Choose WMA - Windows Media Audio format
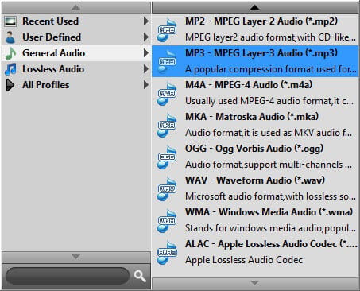The image size is (360, 291). pos(255,220)
